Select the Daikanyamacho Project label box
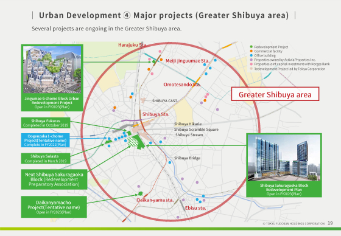This screenshot has height=236, width=341. 54,207
